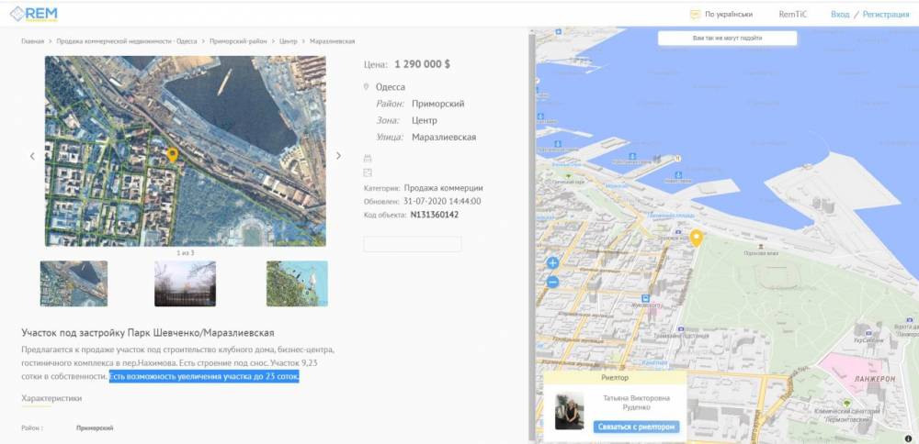This screenshot has height=444, width=919.
Task: Switch language to По українськи
Action: coord(728,15)
